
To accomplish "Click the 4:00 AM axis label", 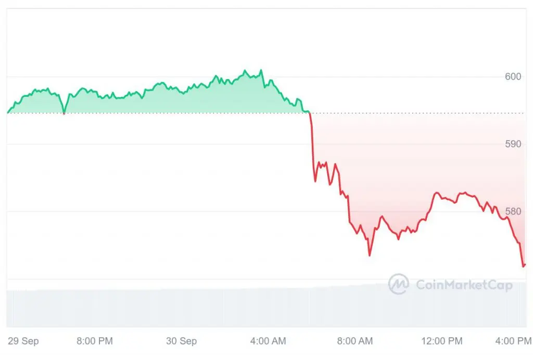I will click(x=268, y=341).
